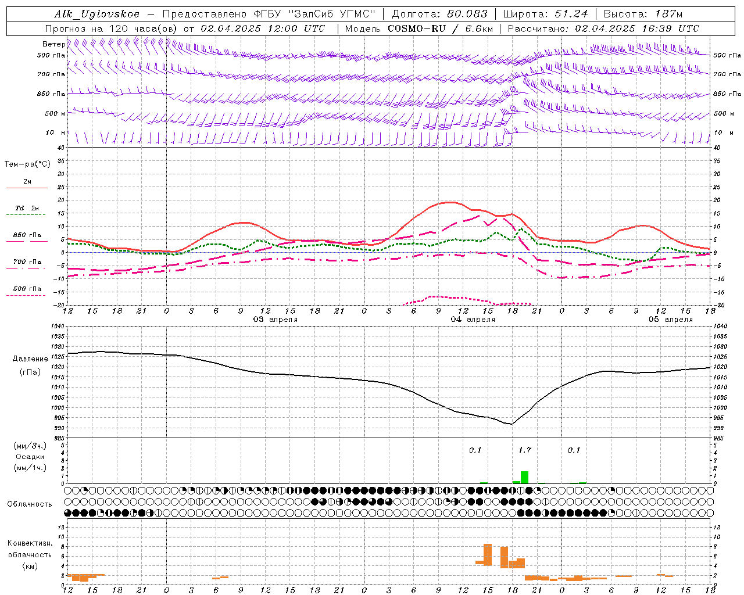Image resolution: width=744 pixels, height=595 pixels.
Task: Click the Облачность label
Action: click(x=30, y=504)
